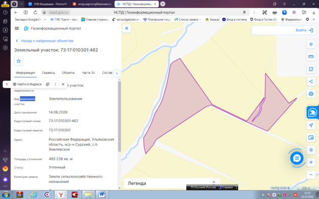Switch to the Части ЗУ tab
319x199 pixels.
88,73
